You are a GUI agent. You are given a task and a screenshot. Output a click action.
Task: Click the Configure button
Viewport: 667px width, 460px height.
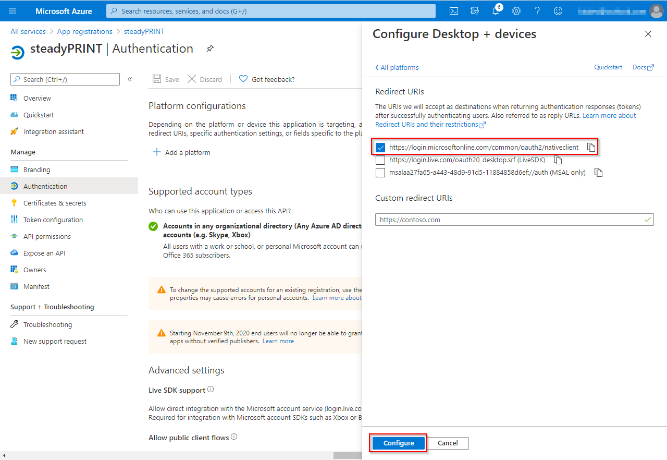point(399,443)
